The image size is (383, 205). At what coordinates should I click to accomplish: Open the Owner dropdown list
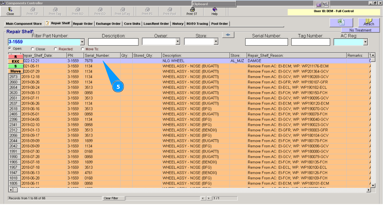coord(178,41)
